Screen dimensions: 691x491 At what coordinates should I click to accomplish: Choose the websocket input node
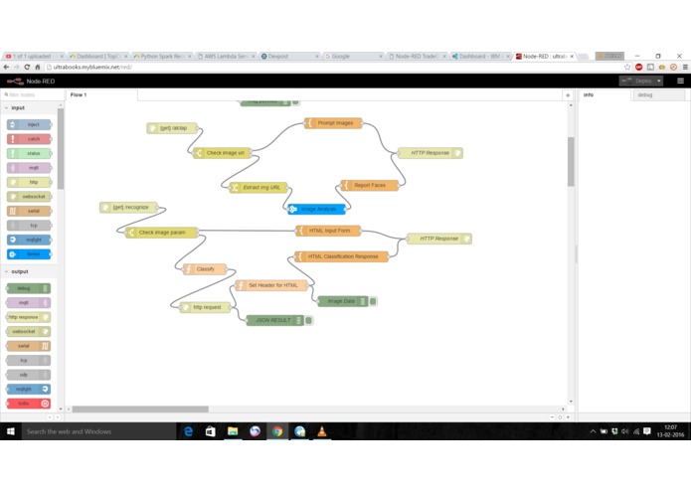pos(29,197)
